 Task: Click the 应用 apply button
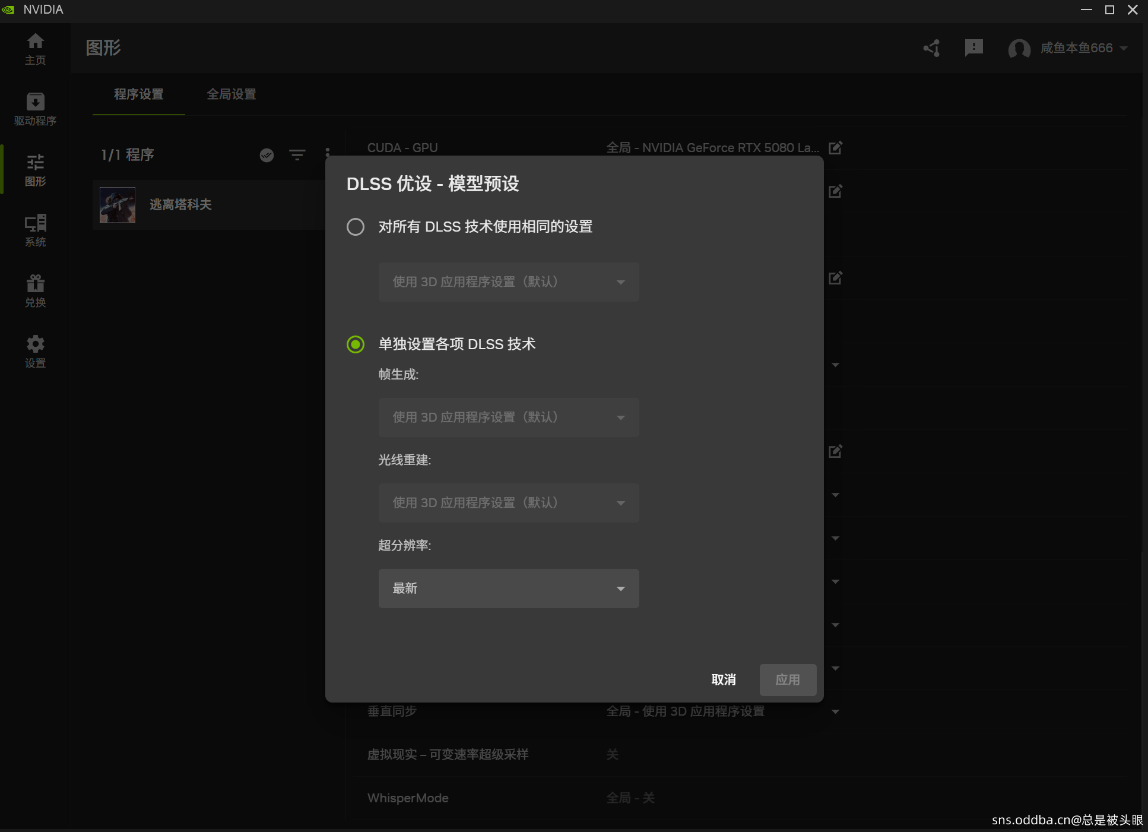(788, 679)
